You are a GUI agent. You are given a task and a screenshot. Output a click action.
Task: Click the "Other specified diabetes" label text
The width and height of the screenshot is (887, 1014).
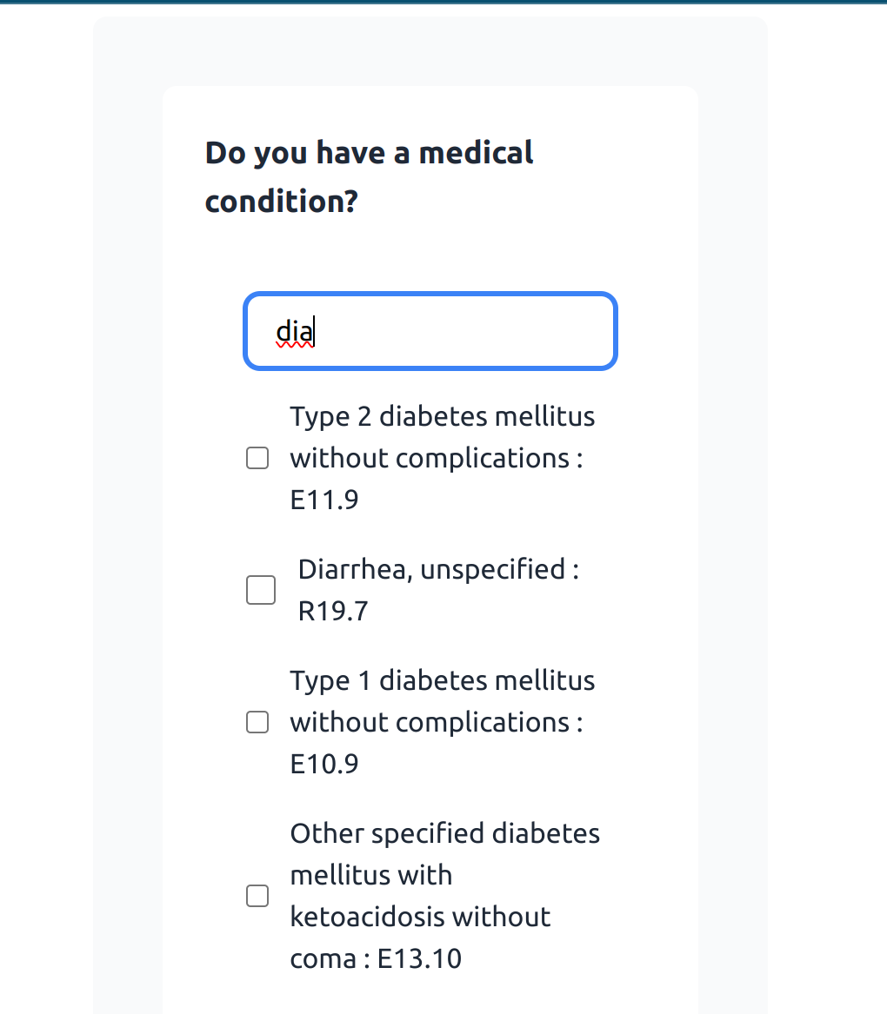coord(444,833)
